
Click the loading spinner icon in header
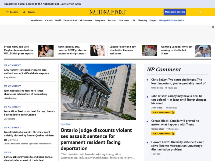pyautogui.click(x=200, y=12)
